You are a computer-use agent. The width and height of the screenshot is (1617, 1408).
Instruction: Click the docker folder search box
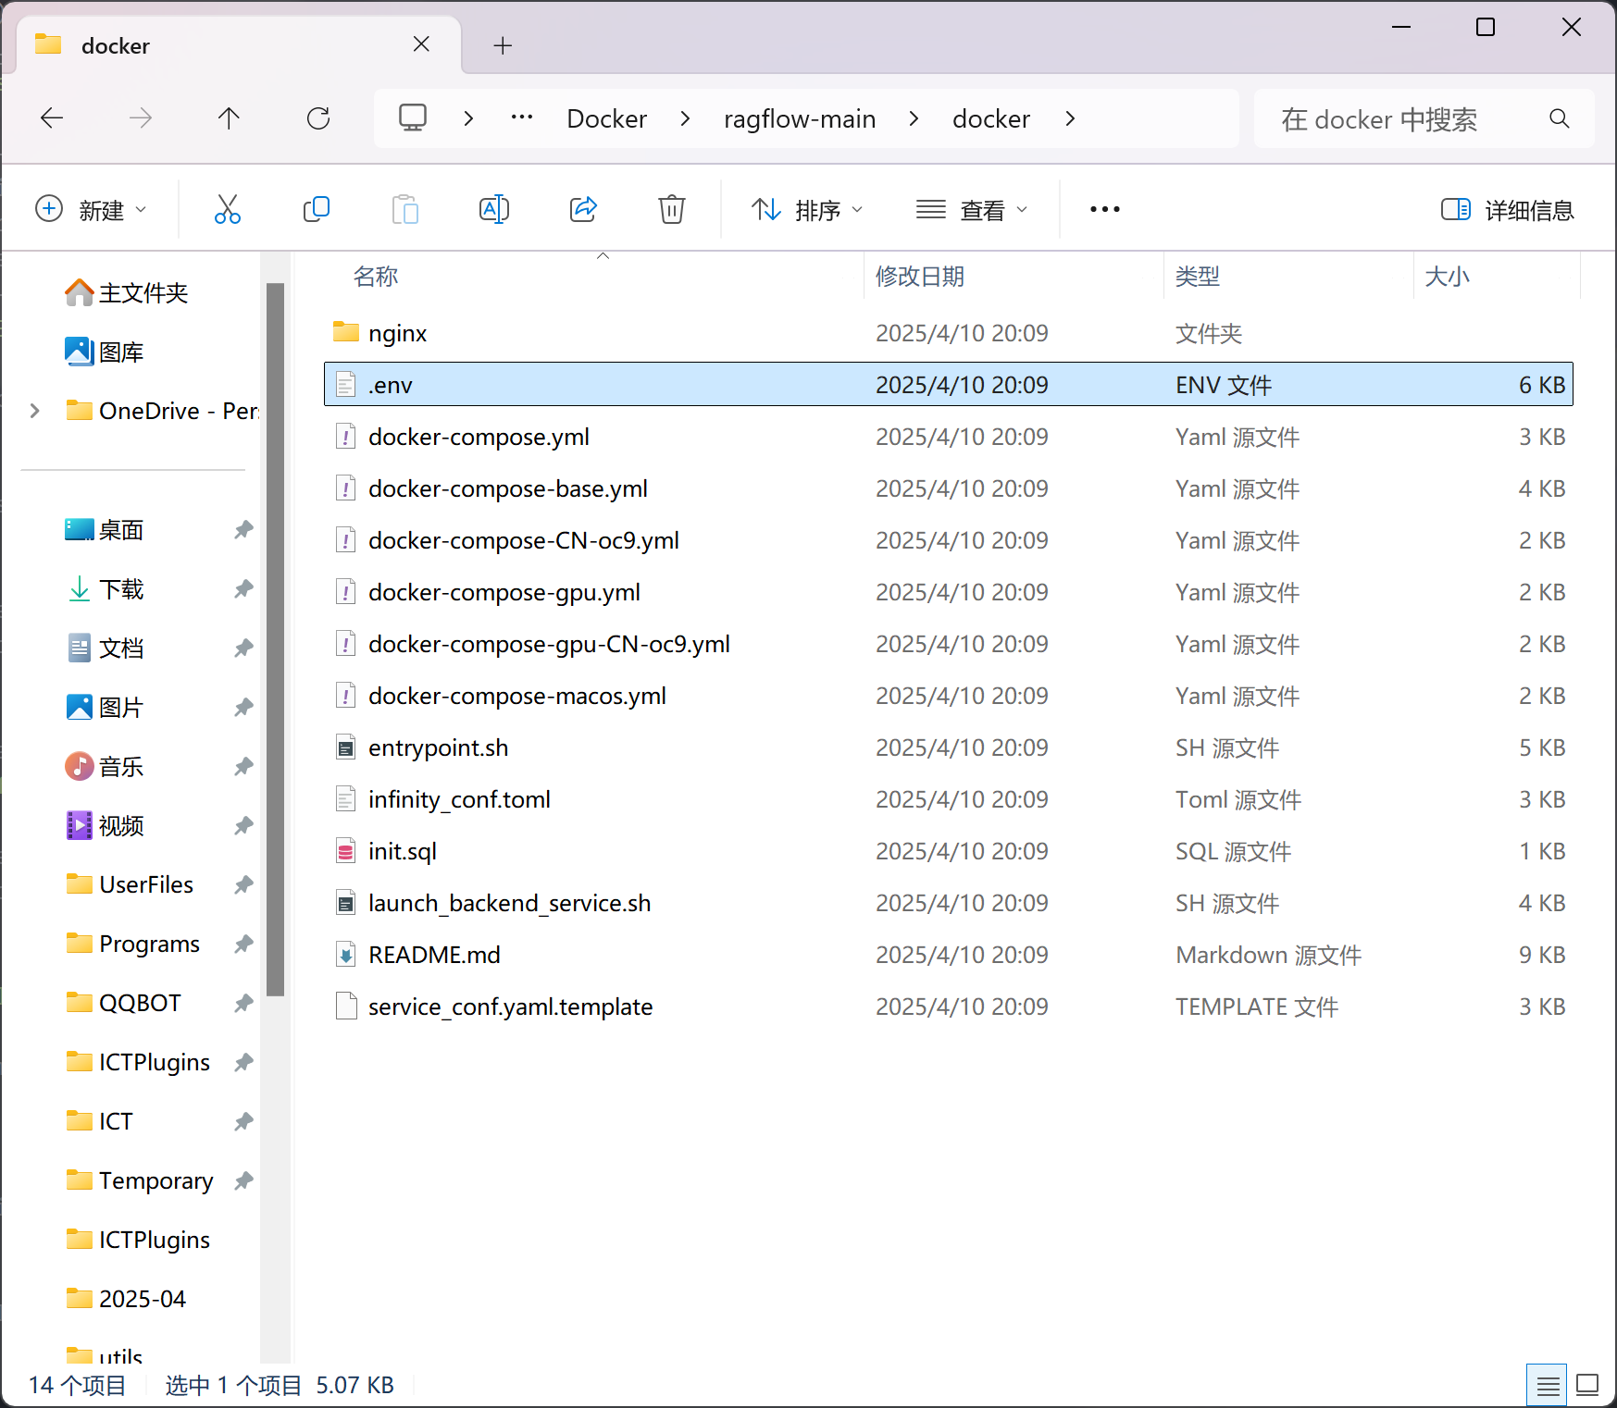pyautogui.click(x=1407, y=118)
